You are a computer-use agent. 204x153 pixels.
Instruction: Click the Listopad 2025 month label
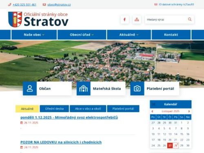(x=171, y=111)
